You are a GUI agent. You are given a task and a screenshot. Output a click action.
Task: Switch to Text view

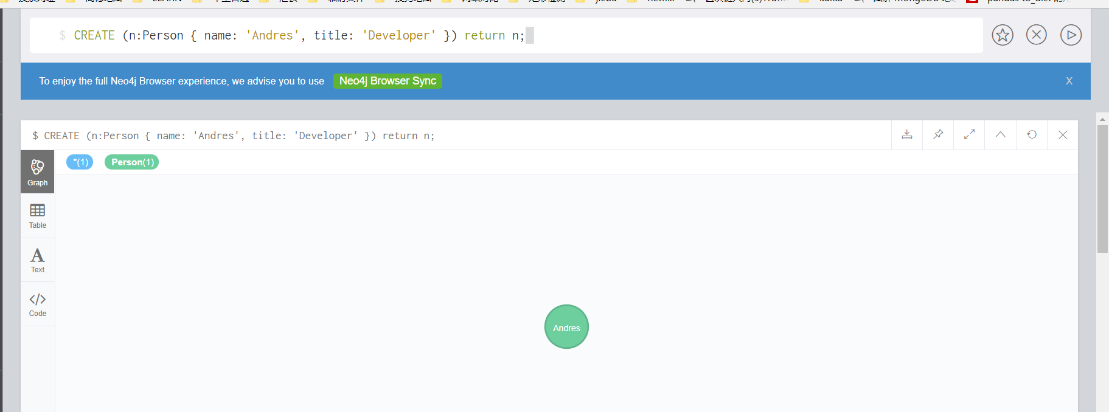[38, 260]
